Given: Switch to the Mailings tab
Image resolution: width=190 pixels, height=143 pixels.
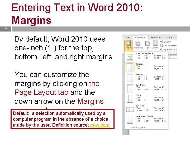Looking at the screenshot, I should click(169, 37).
